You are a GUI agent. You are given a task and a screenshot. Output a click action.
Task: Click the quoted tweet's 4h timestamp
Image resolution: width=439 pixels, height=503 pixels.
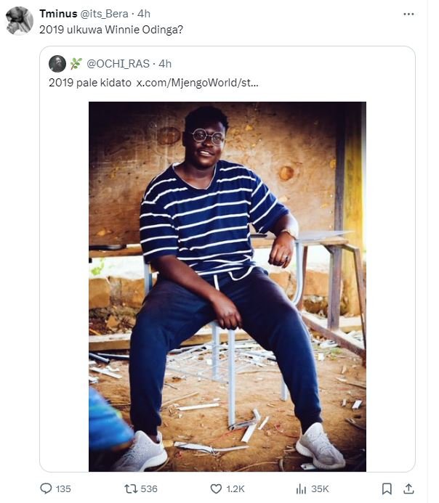pyautogui.click(x=165, y=64)
